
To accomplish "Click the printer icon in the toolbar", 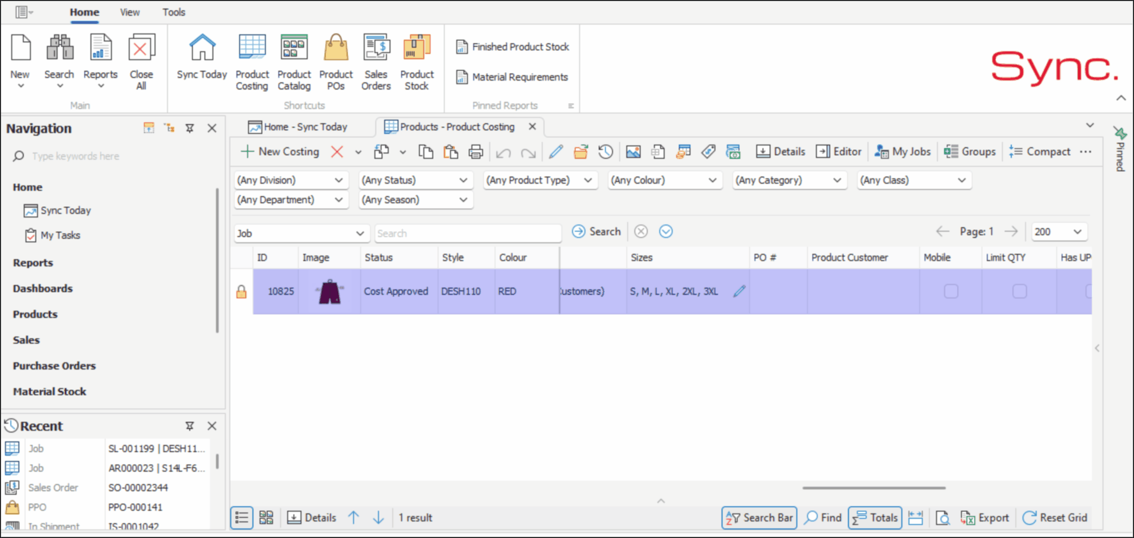I will (x=476, y=152).
